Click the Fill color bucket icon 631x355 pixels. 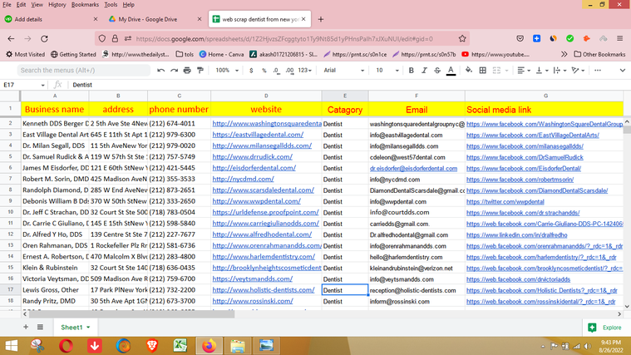[470, 71]
